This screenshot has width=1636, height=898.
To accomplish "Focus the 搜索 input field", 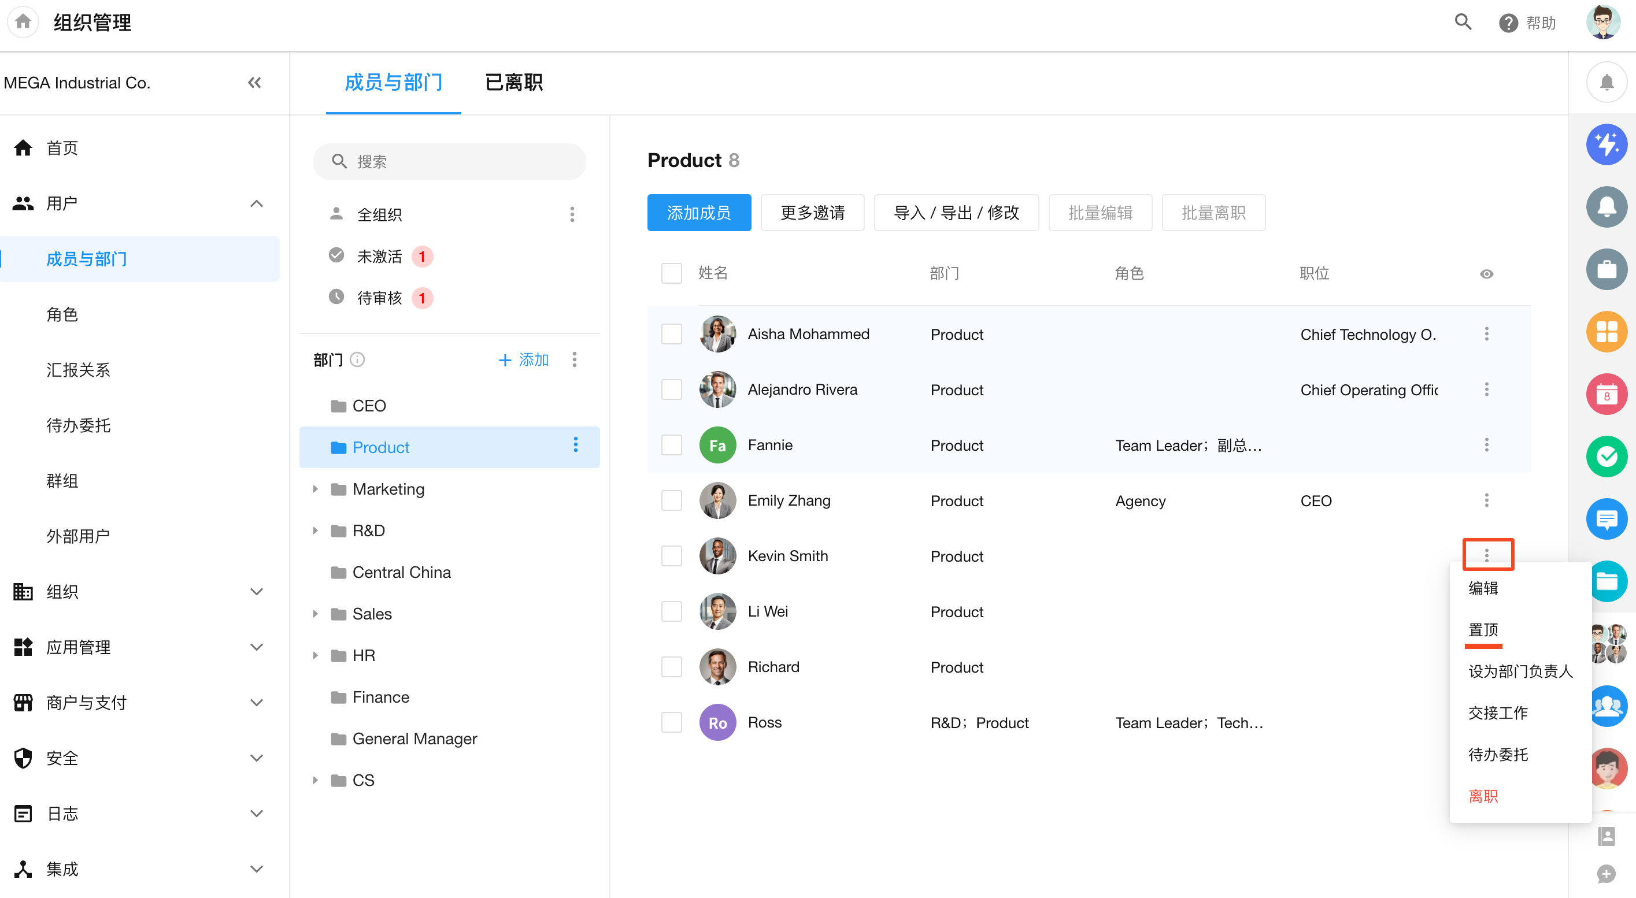I will pos(449,161).
